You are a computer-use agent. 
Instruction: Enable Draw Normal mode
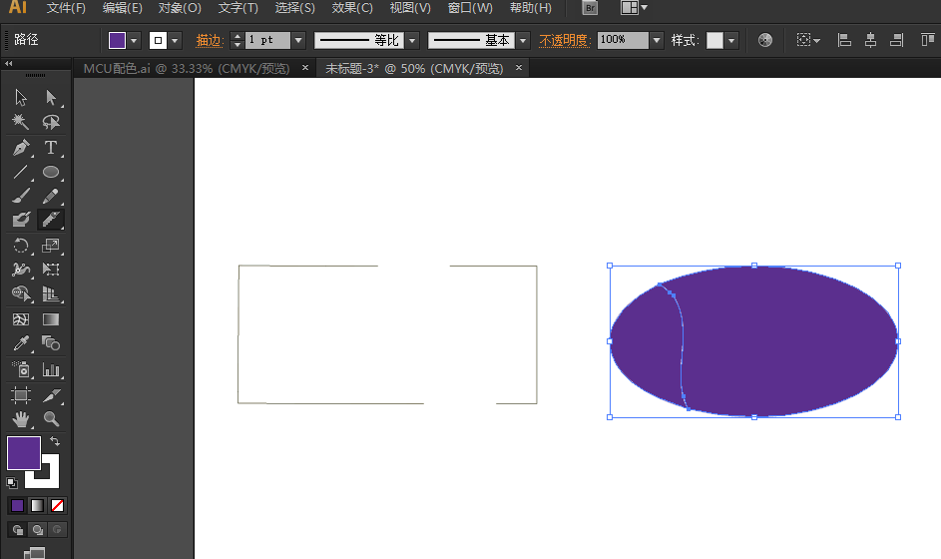(17, 530)
